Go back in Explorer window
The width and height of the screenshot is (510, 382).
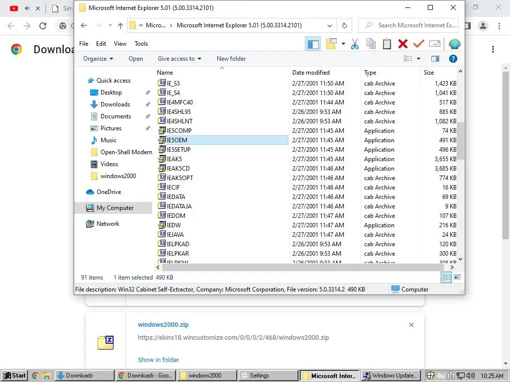pos(84,25)
